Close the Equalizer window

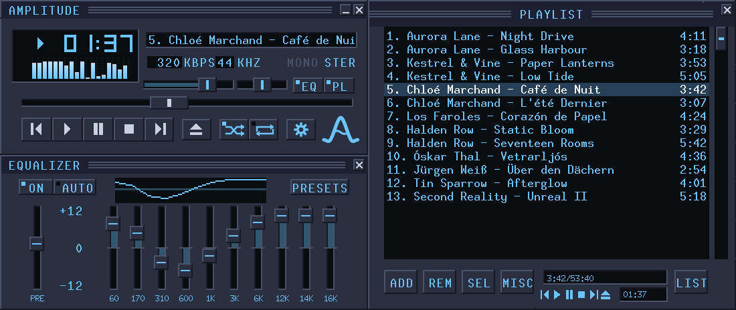(x=359, y=165)
